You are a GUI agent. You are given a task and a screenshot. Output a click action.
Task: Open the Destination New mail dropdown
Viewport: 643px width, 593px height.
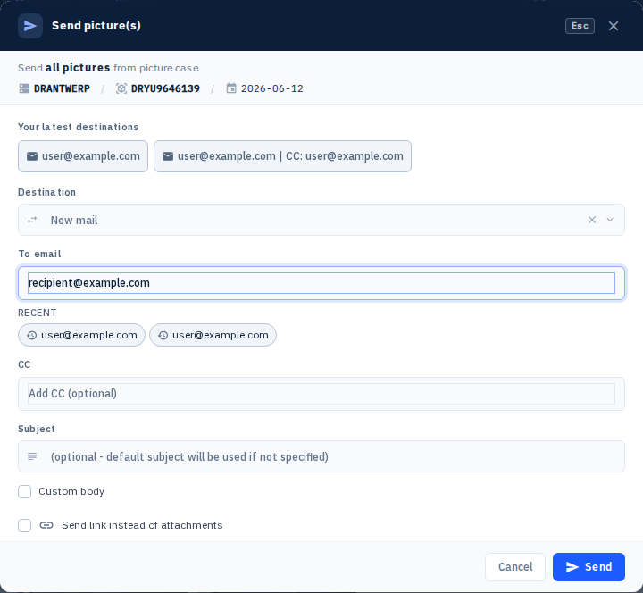point(321,220)
